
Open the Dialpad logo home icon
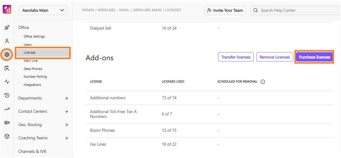7,9
